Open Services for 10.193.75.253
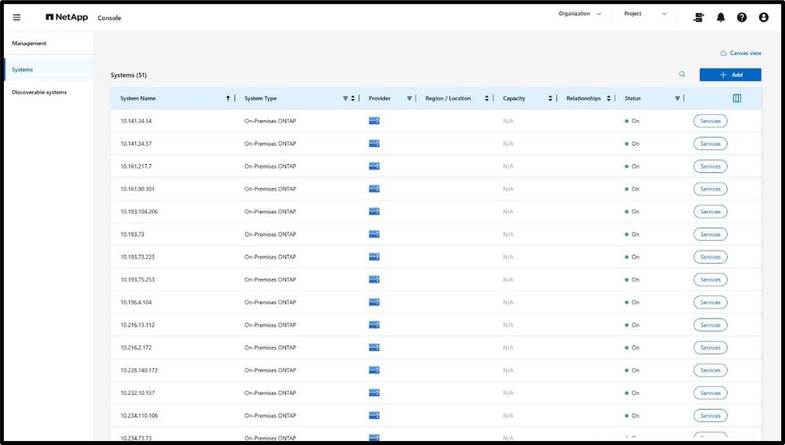The height and width of the screenshot is (445, 785). pos(710,279)
